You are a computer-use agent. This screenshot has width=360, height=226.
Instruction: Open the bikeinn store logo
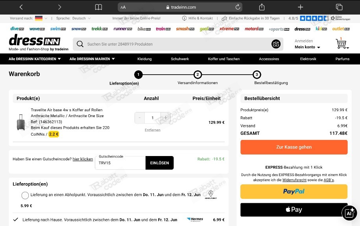click(x=144, y=29)
